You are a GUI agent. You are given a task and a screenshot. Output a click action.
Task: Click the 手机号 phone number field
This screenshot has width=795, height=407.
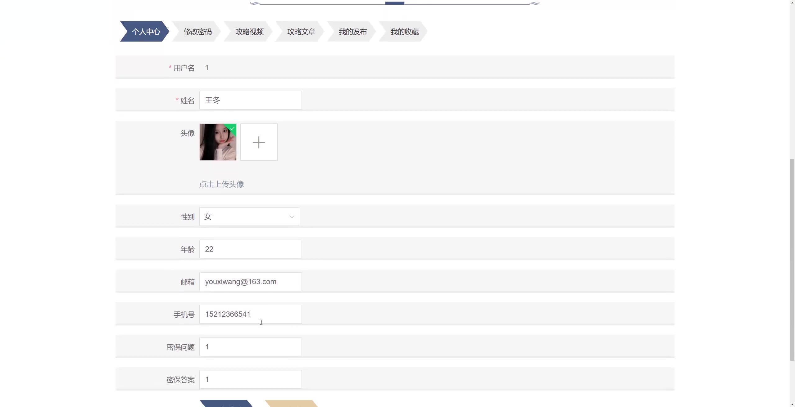[250, 314]
